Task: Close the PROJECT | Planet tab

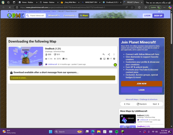Action: (x=142, y=2)
